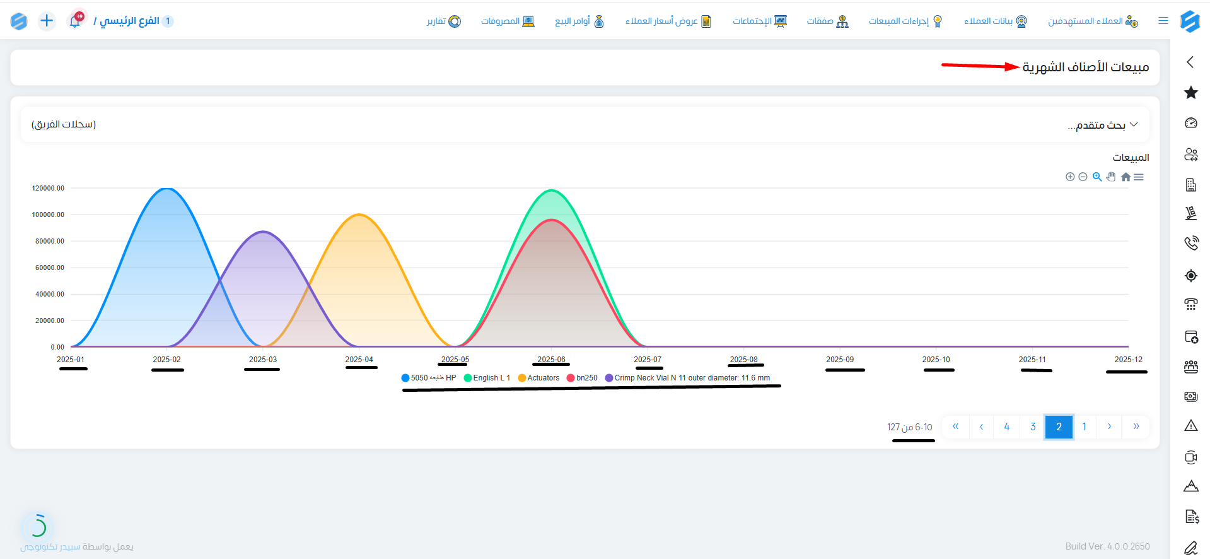Click the chart zoom-in plus icon
The width and height of the screenshot is (1210, 559).
tap(1070, 177)
